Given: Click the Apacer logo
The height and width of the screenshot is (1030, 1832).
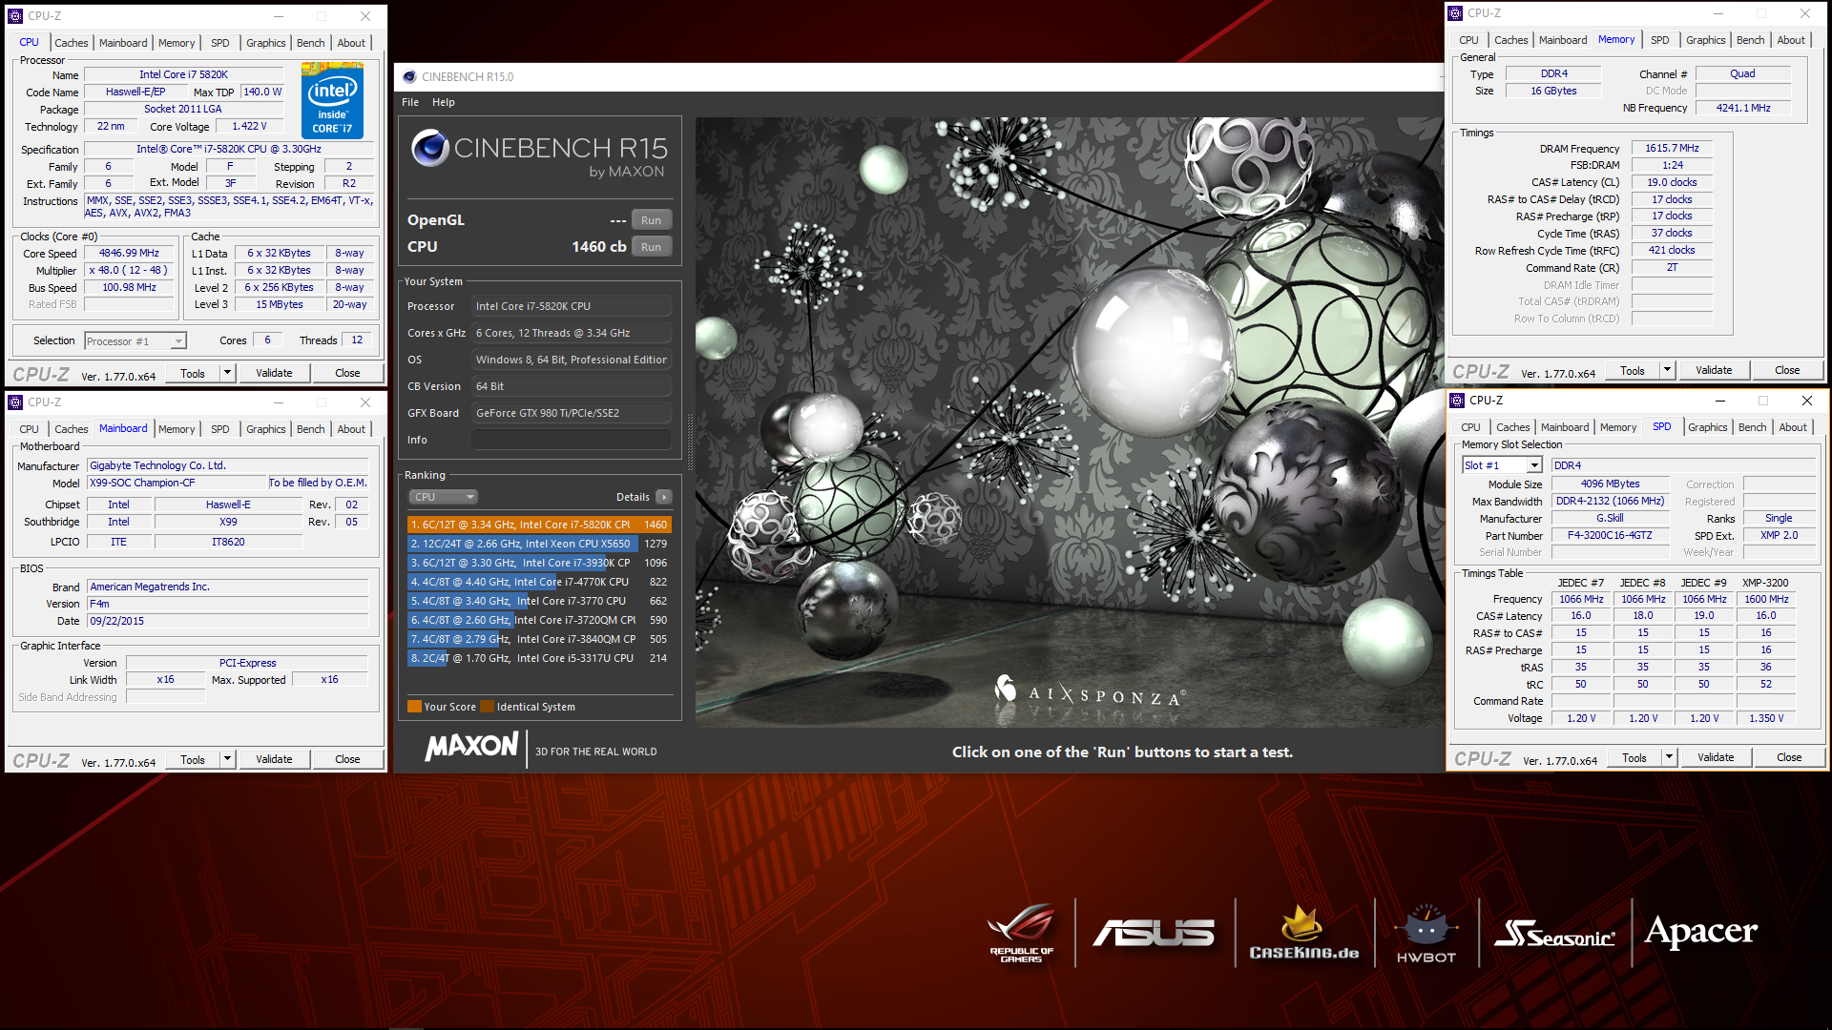Looking at the screenshot, I should 1701,932.
